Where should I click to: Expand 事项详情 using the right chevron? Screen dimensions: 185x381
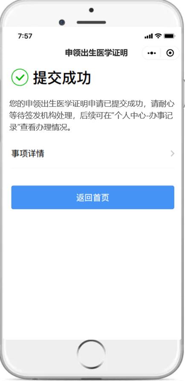(x=172, y=154)
